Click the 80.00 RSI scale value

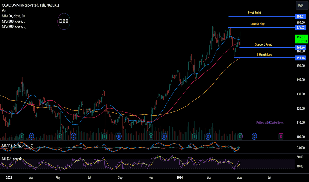tap(300, 157)
